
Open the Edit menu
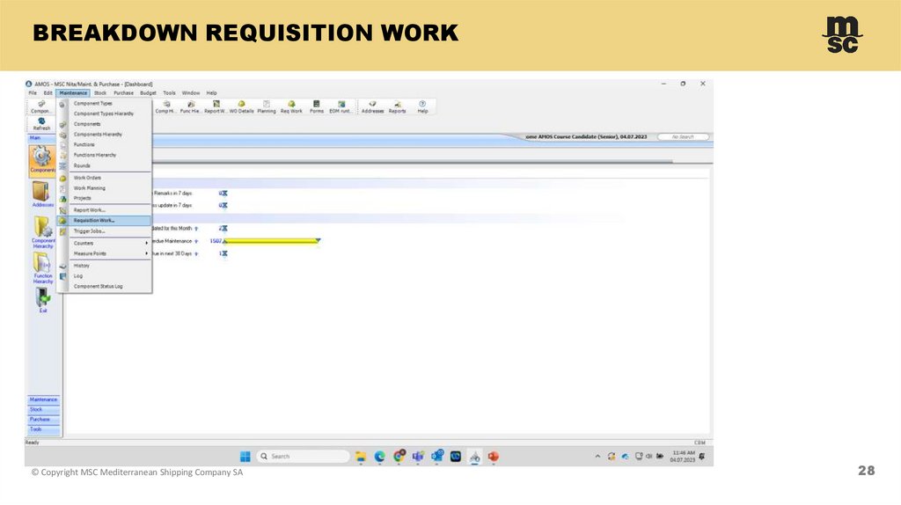(48, 92)
